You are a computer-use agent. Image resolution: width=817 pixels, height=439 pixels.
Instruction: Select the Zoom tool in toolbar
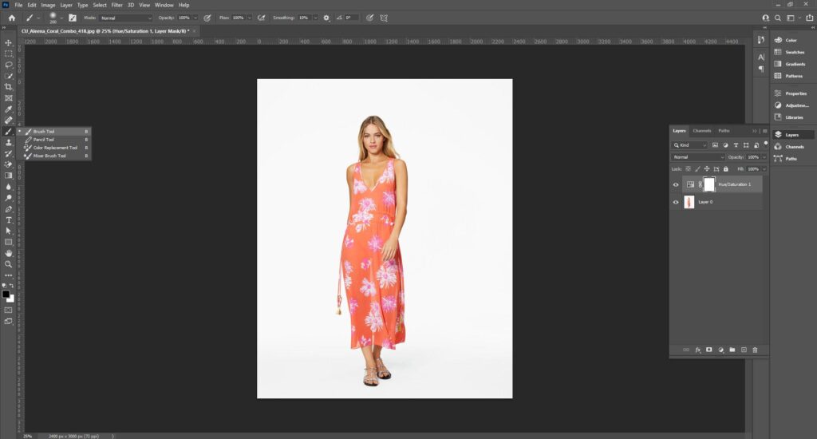(x=8, y=264)
